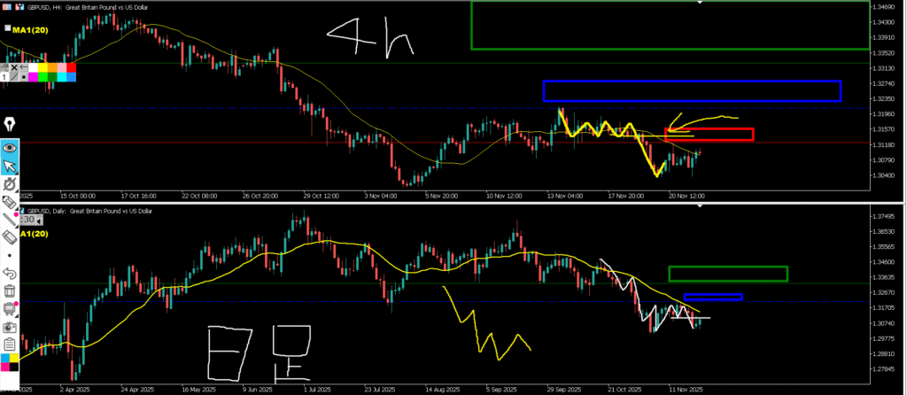Click the 1 Jul 2025 date label

click(x=316, y=389)
